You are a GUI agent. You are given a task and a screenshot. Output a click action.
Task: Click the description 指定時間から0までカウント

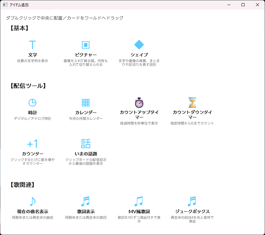point(192,123)
